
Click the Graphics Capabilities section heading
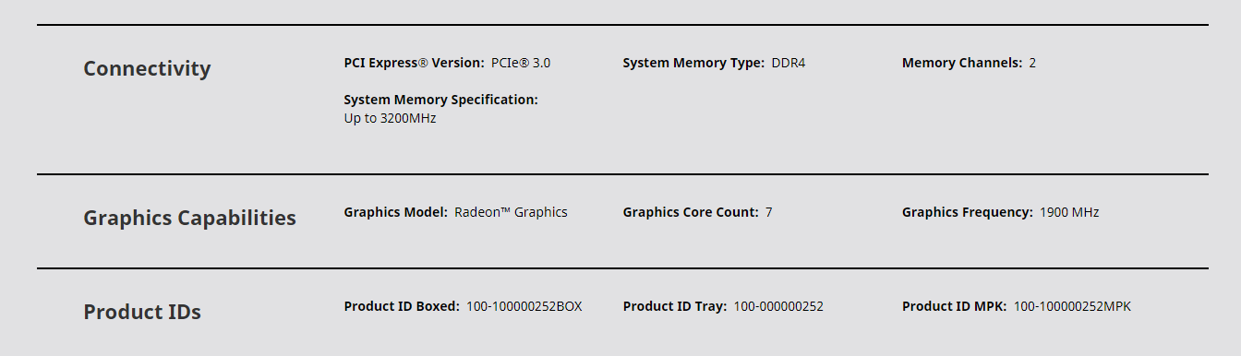[x=189, y=219]
